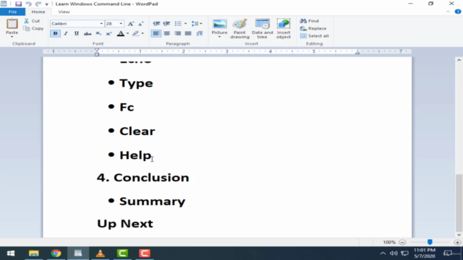The height and width of the screenshot is (260, 463).
Task: Start a bulleted list
Action: 178,24
